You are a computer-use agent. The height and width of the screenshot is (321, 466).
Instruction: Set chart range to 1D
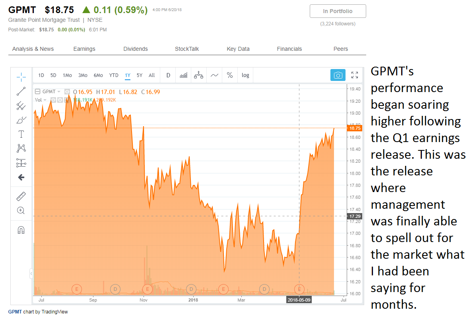41,75
